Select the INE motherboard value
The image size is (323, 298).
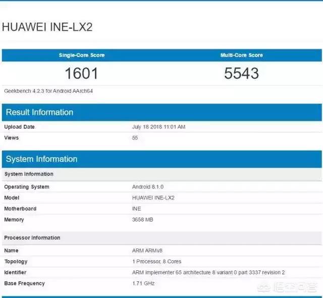click(x=137, y=209)
